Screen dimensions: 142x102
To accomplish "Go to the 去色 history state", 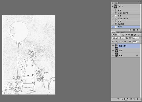I will coord(125,16).
